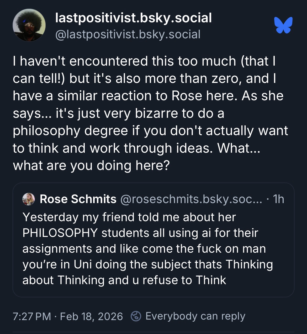Click the 7:27 PM post time
307x334 pixels.
pyautogui.click(x=32, y=316)
